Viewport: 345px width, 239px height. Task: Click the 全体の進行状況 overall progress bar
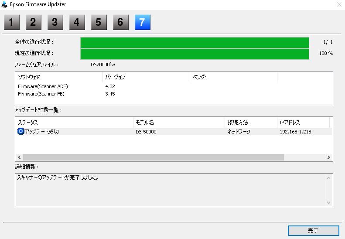195,43
